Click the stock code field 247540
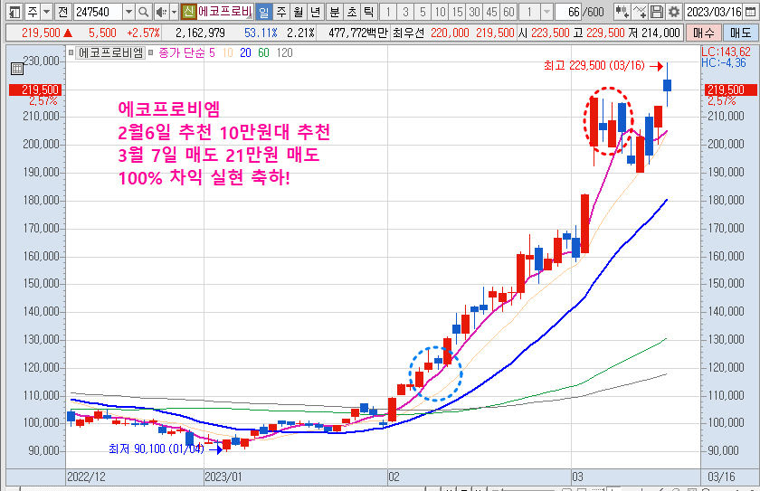The image size is (760, 491). click(97, 12)
